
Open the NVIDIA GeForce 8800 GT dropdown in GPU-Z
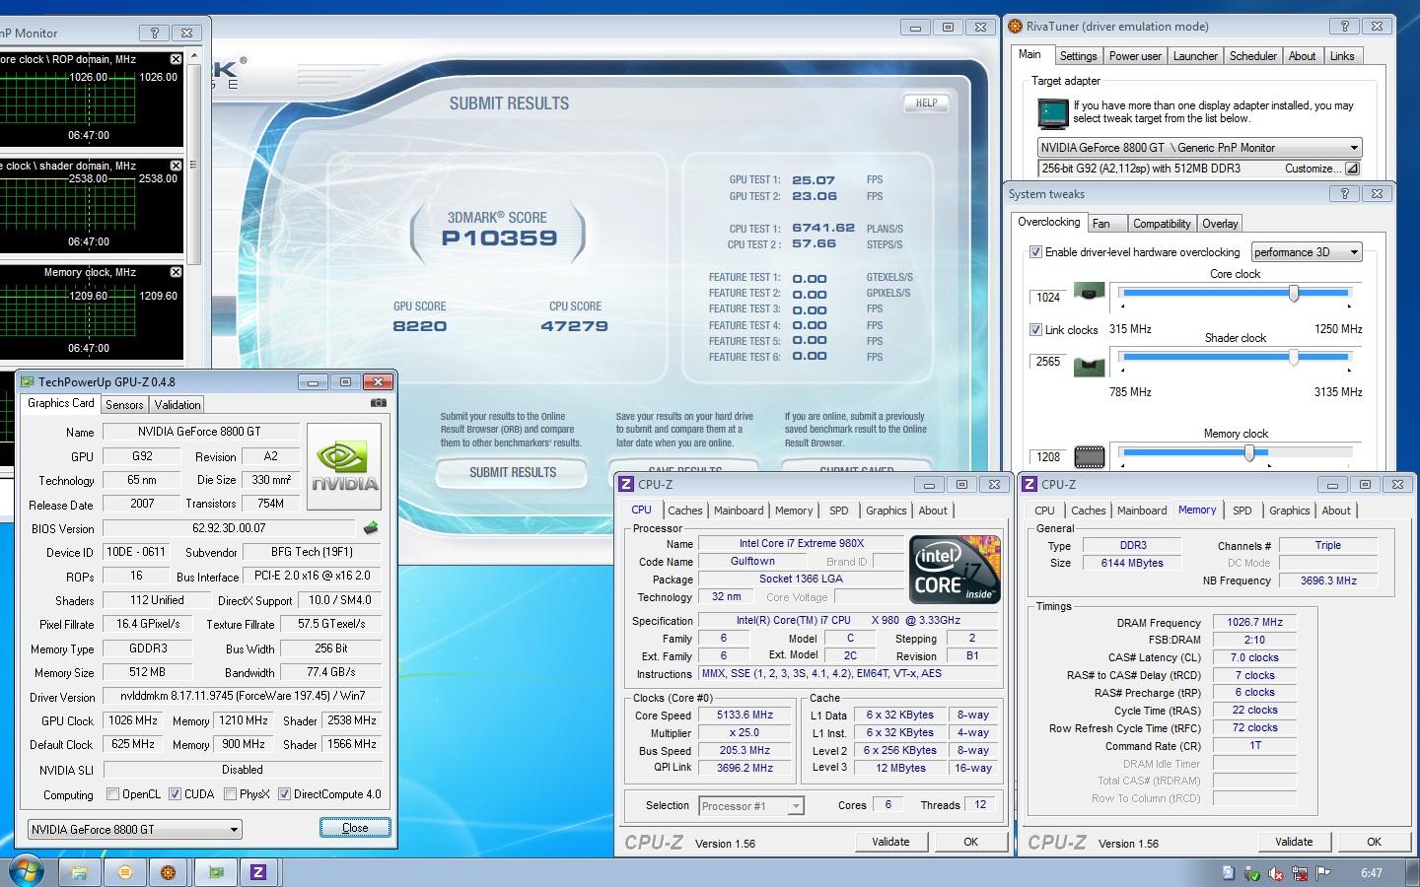[x=134, y=829]
